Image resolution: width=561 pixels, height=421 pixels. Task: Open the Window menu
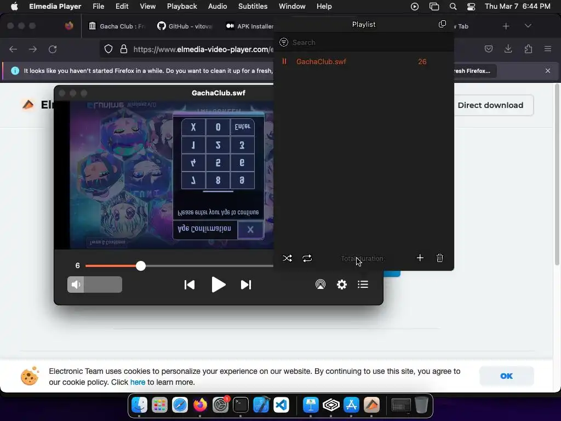point(292,7)
